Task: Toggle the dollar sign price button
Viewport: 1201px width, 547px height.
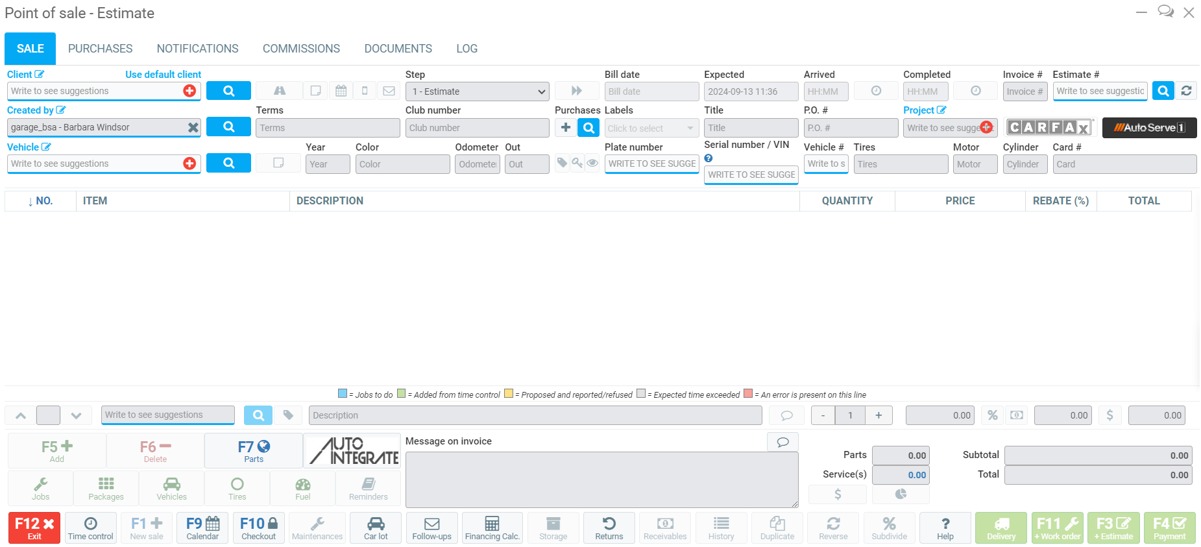Action: click(1110, 415)
